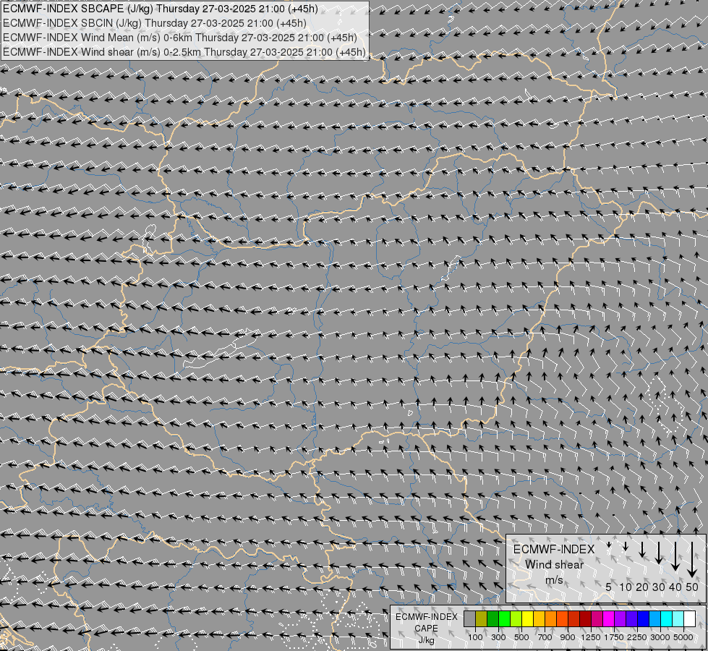Click the '100' CAPE scale label

pos(475,637)
